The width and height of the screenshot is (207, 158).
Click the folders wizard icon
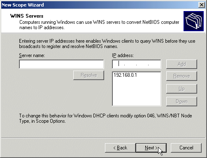coord(193,21)
